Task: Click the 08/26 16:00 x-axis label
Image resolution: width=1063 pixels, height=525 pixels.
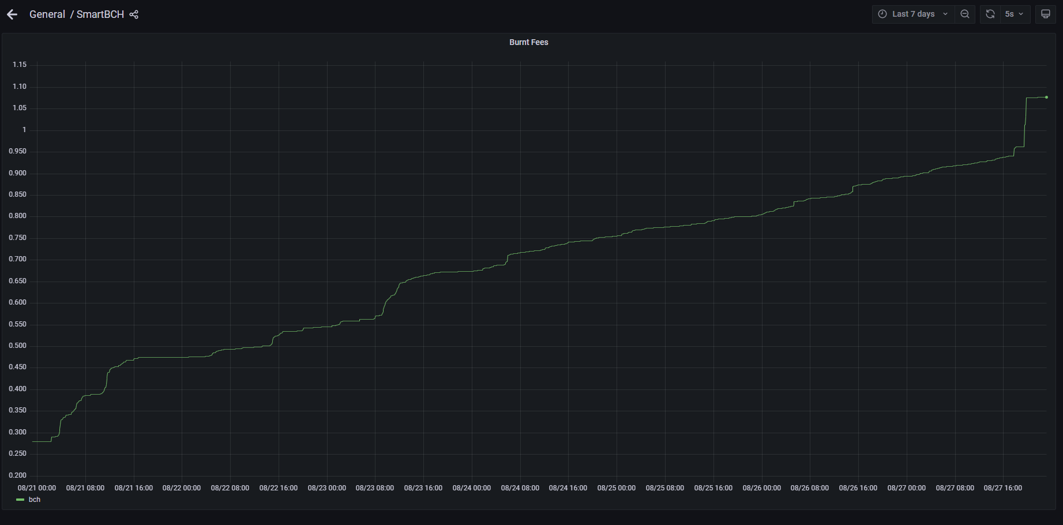Action: [858, 488]
